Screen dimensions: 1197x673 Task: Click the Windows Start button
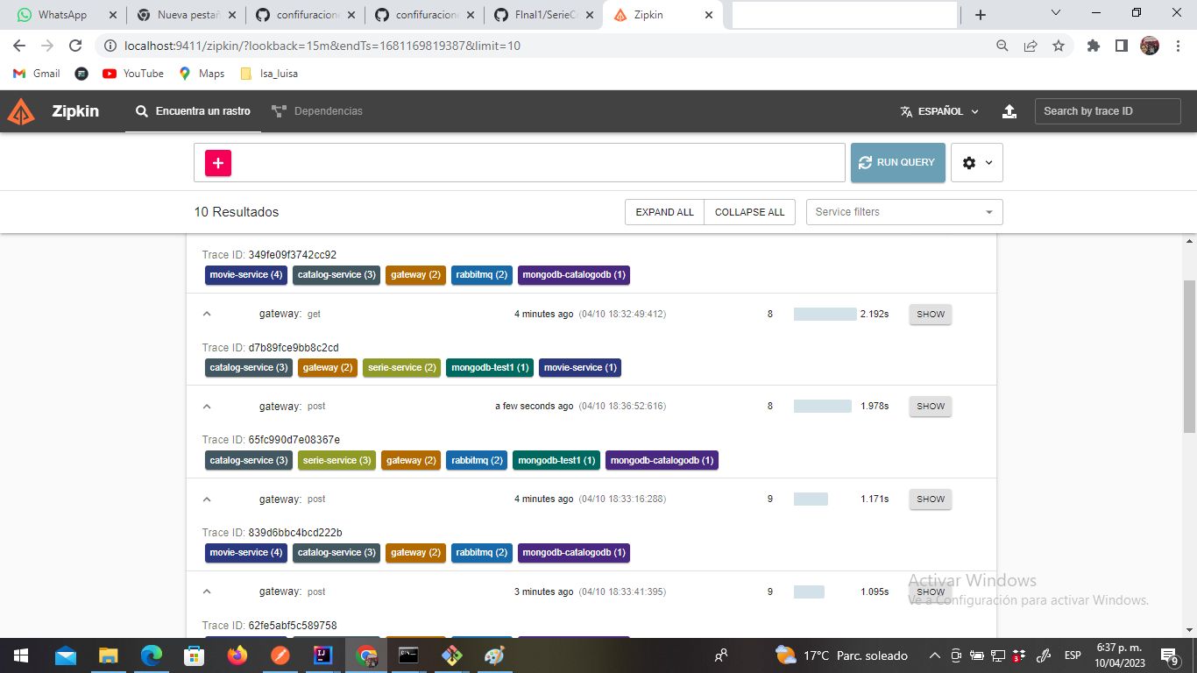click(18, 655)
